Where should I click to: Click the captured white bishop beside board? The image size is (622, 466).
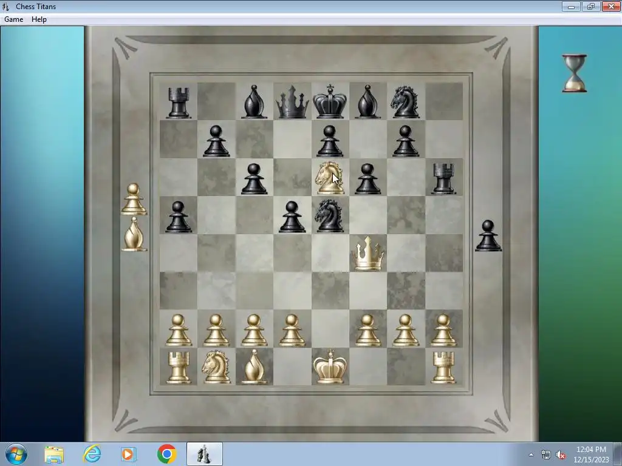click(134, 234)
